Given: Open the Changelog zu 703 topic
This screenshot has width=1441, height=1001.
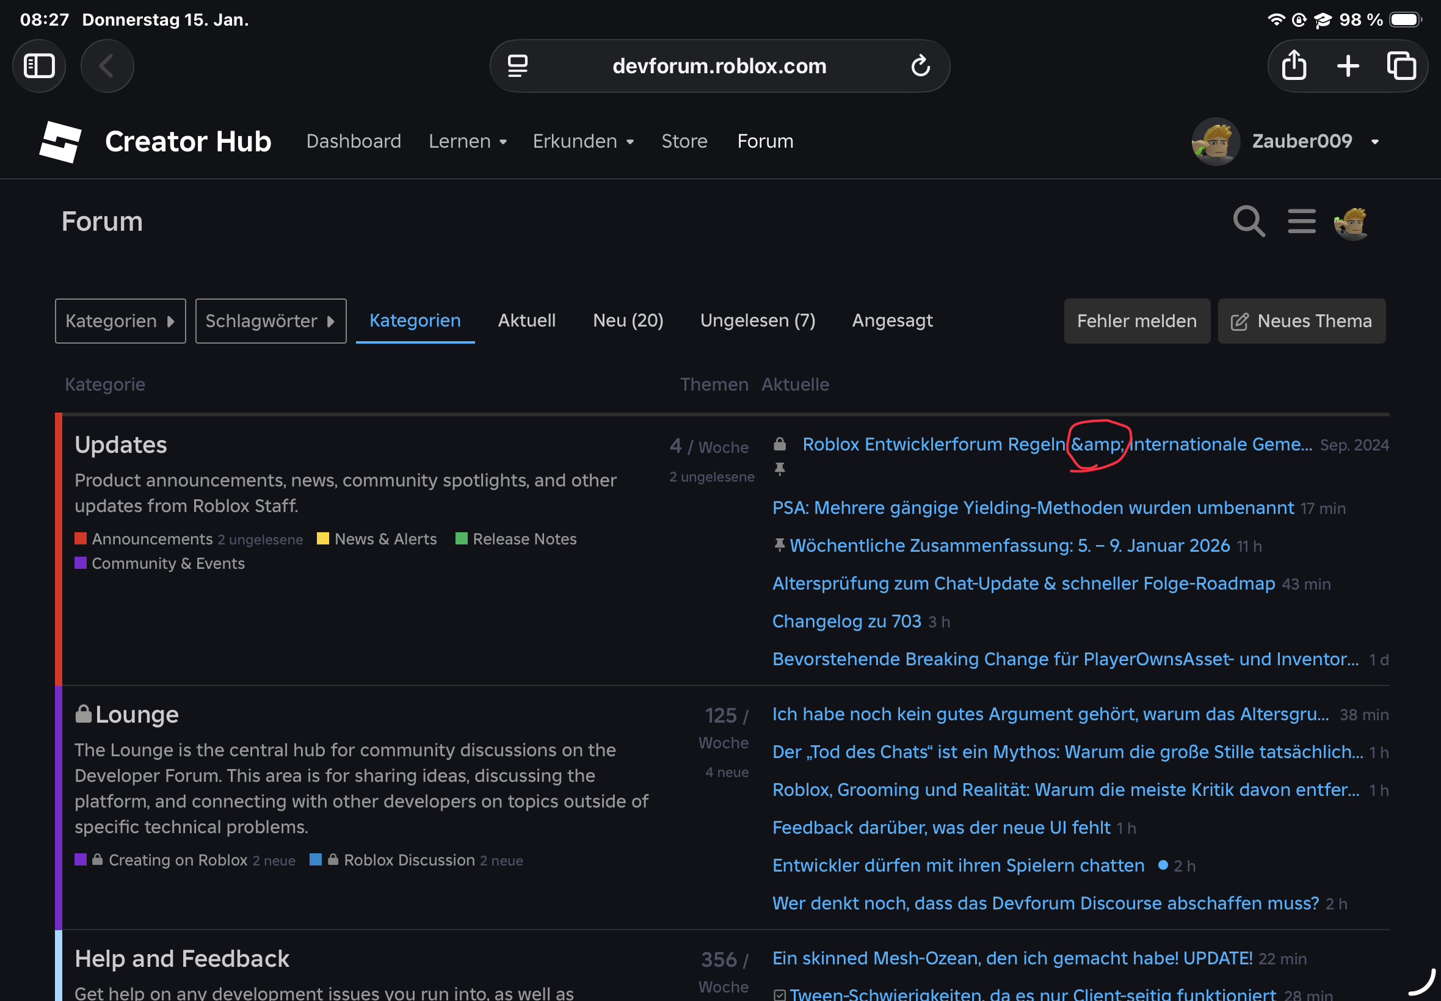Looking at the screenshot, I should click(x=846, y=621).
